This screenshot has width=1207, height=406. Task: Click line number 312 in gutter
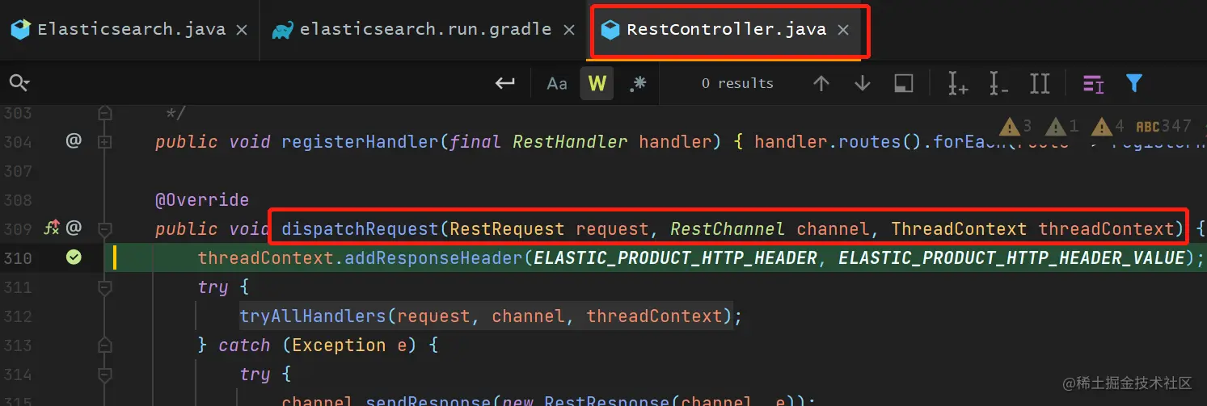tap(17, 316)
